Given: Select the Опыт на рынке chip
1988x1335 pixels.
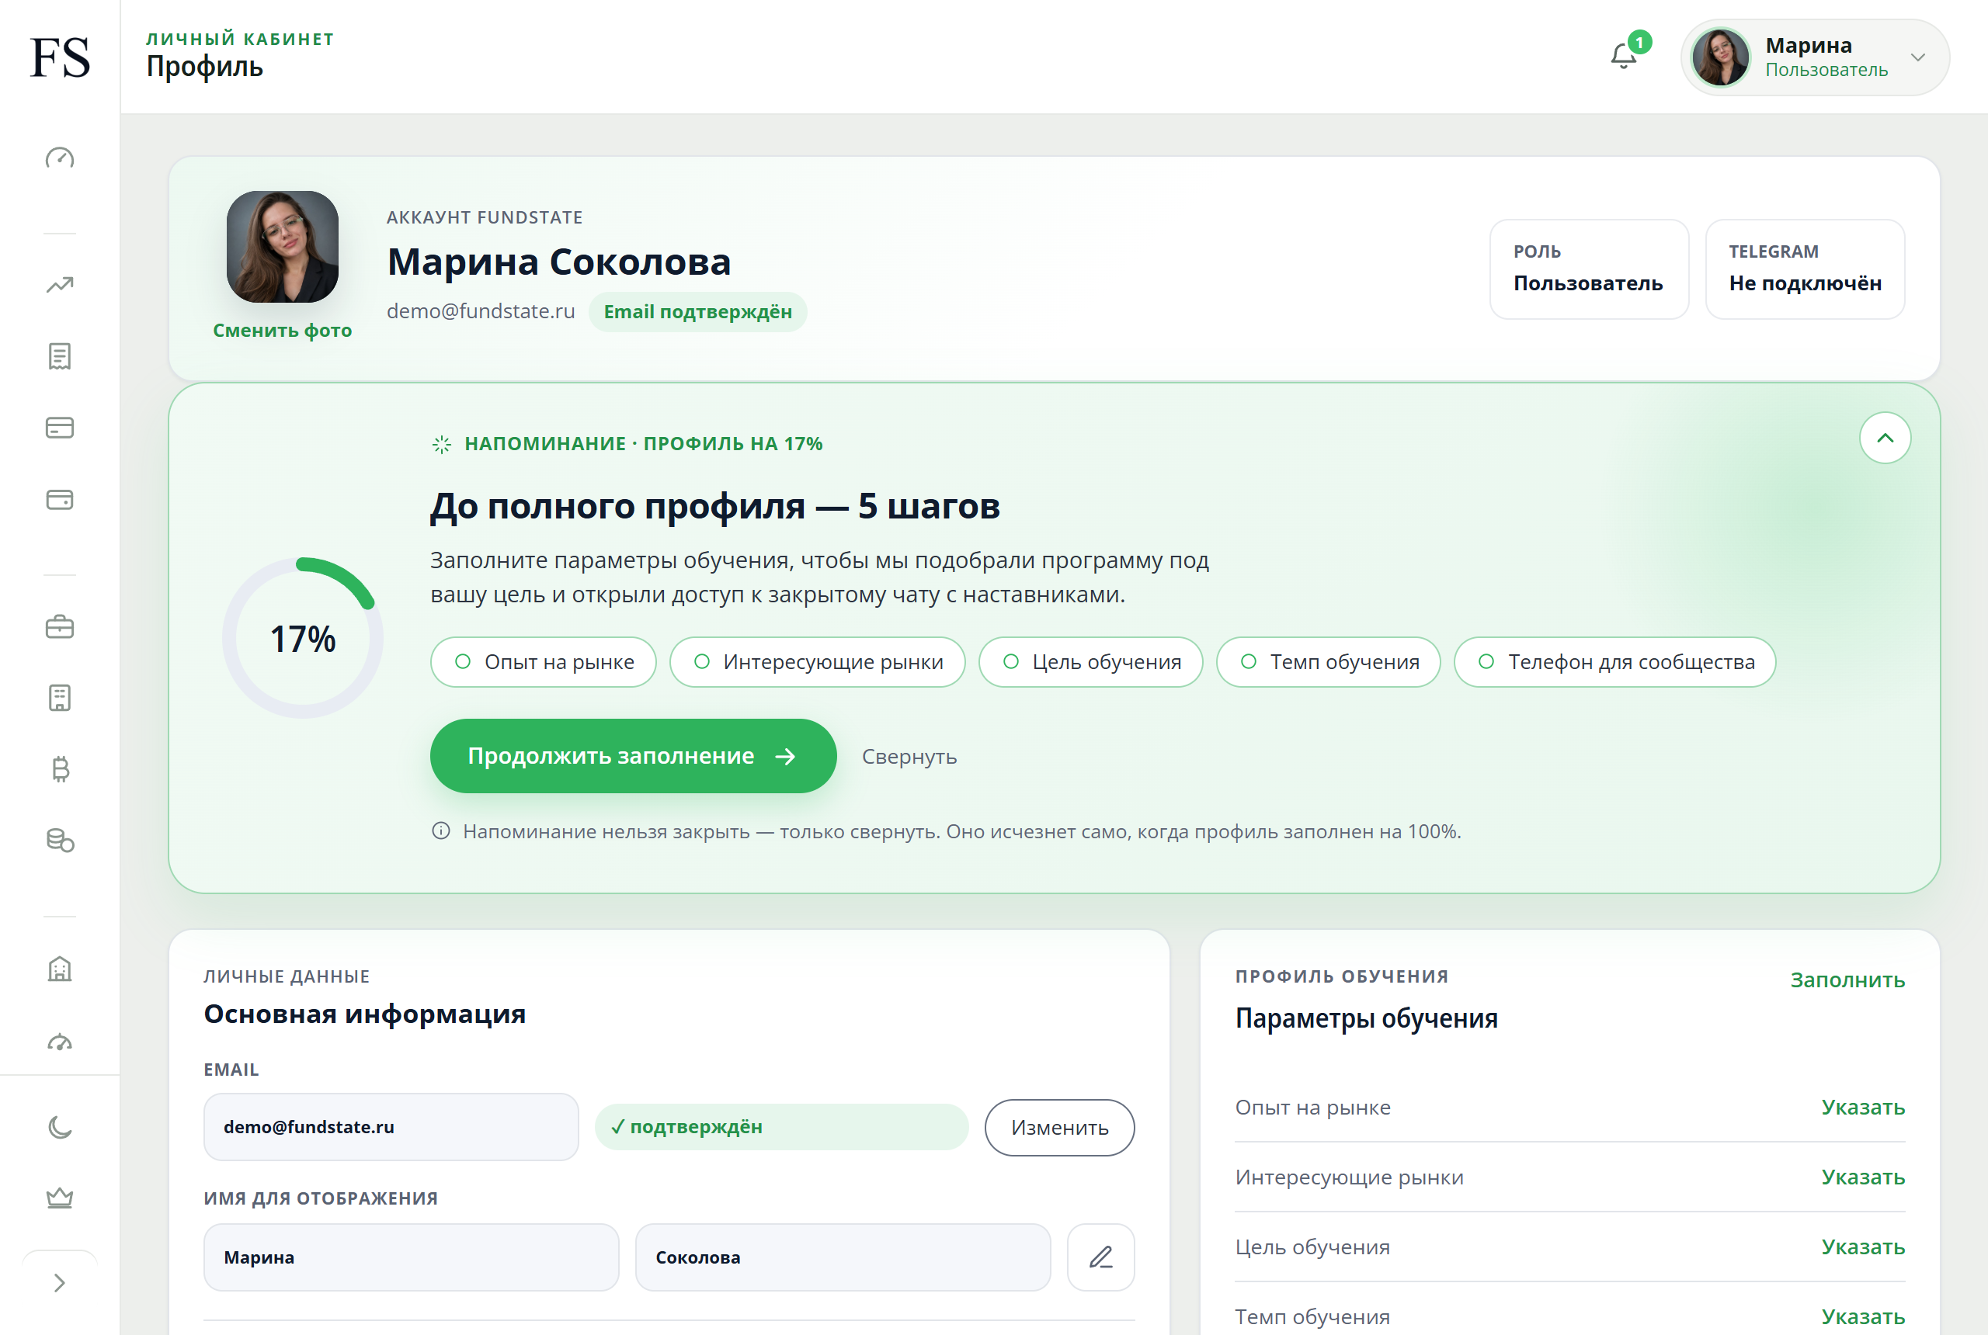Looking at the screenshot, I should pos(544,661).
